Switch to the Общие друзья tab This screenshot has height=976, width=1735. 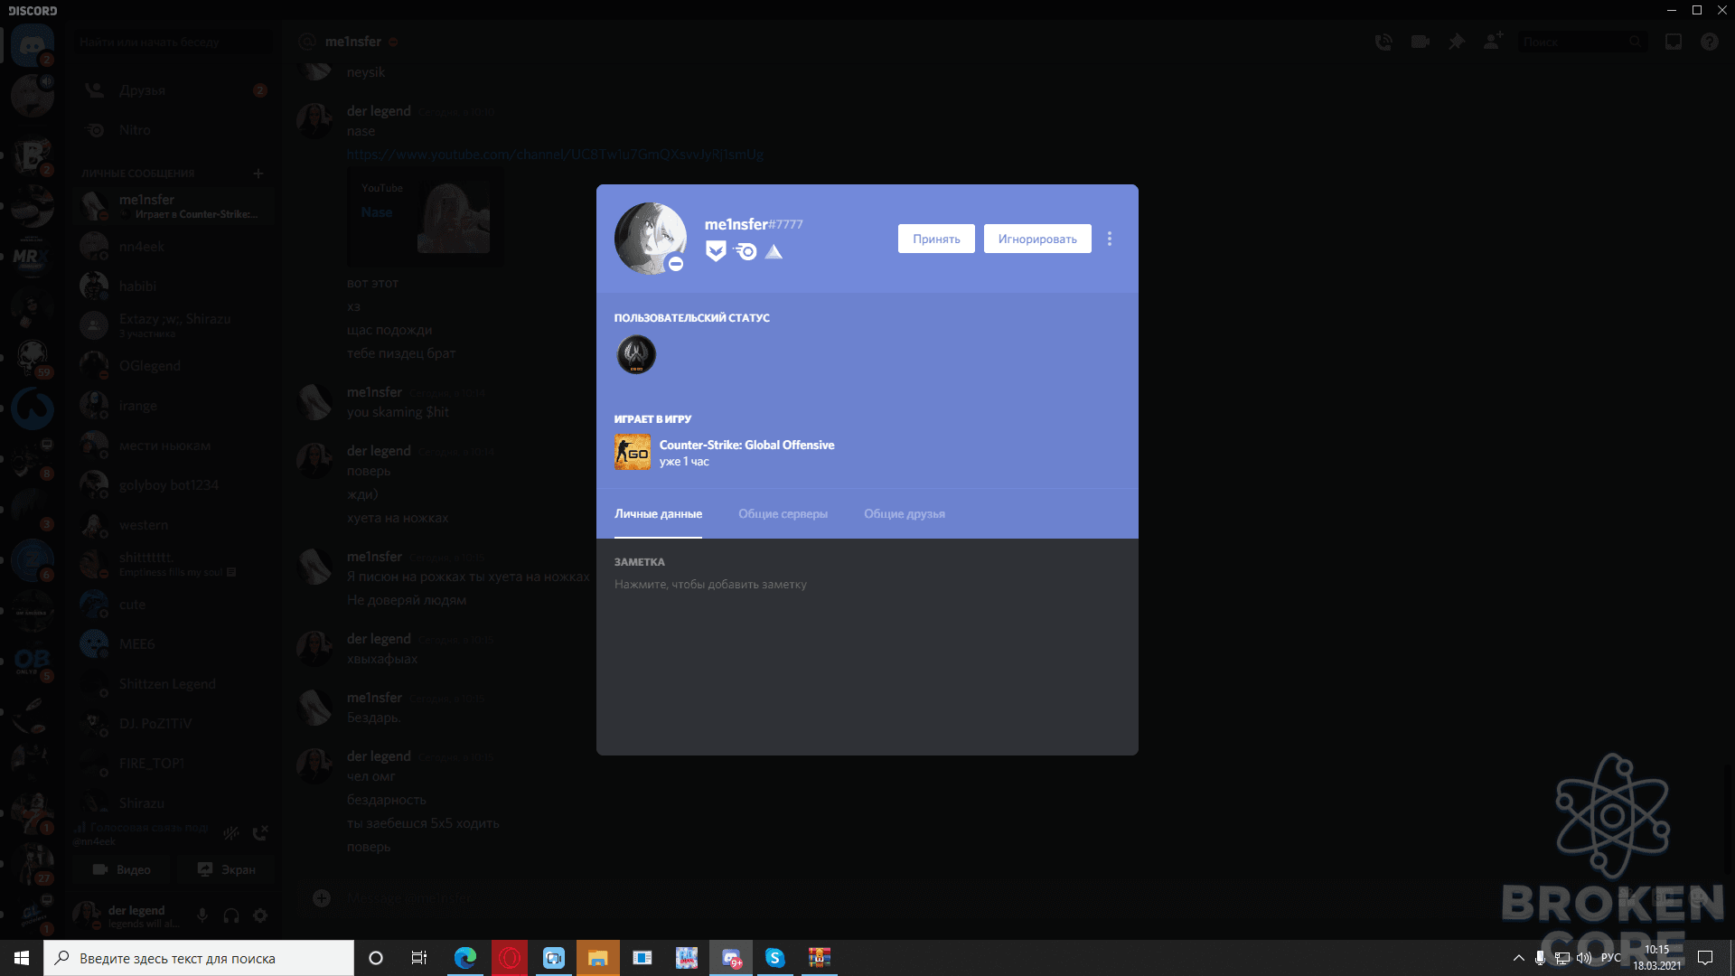pos(905,513)
